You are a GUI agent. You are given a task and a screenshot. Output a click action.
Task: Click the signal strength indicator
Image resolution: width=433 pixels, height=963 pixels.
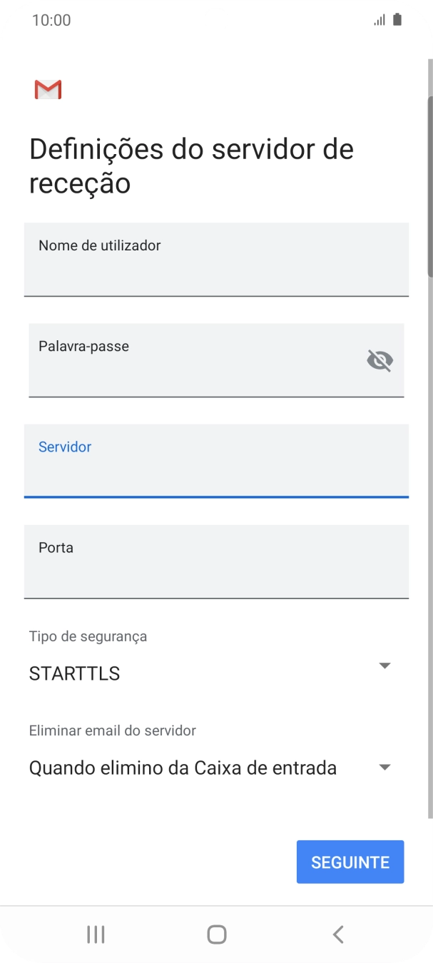(x=379, y=19)
